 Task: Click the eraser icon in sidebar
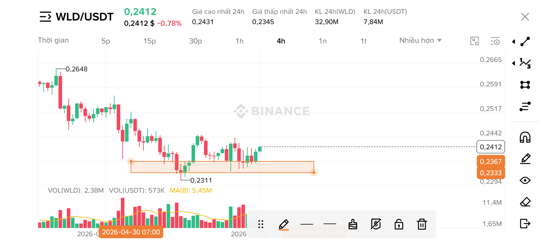click(x=525, y=202)
